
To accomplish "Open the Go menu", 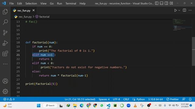I will click(x=52, y=3).
